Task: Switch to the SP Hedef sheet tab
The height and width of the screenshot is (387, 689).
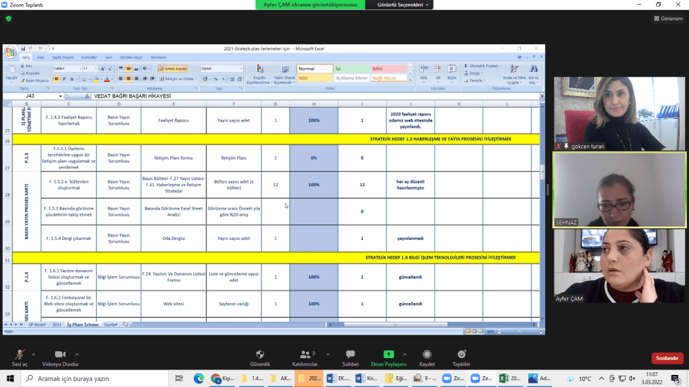Action: click(x=36, y=325)
